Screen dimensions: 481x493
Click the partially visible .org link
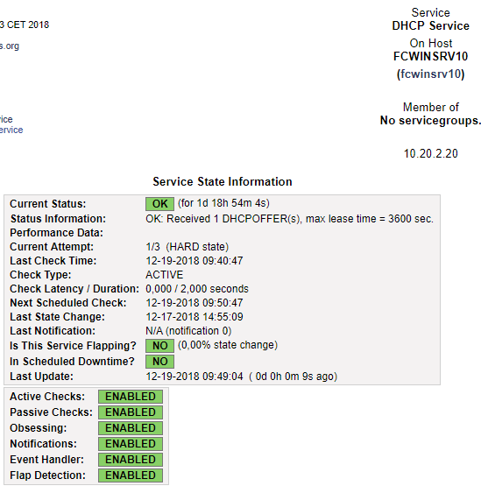[x=10, y=46]
